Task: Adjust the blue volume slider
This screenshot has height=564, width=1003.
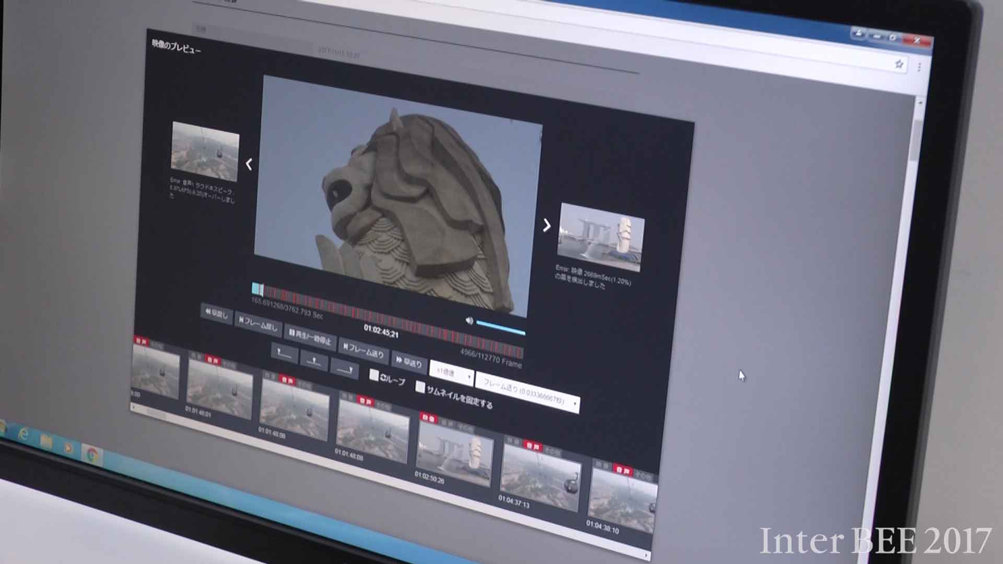Action: point(501,328)
